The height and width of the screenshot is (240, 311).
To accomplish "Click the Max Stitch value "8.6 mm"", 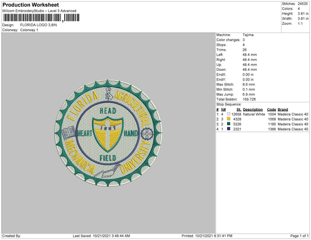I will click(249, 84).
